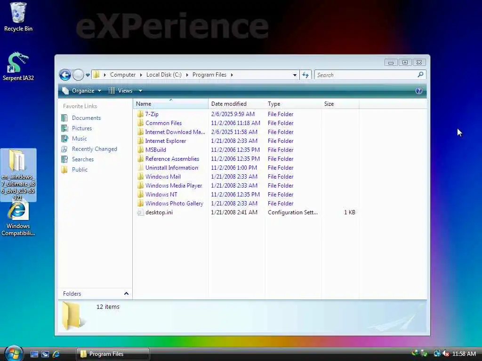Go to Computer in the breadcrumb
The height and width of the screenshot is (361, 482).
[x=123, y=75]
